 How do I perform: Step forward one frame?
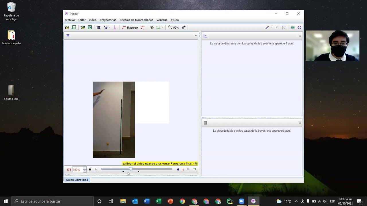pos(188,169)
